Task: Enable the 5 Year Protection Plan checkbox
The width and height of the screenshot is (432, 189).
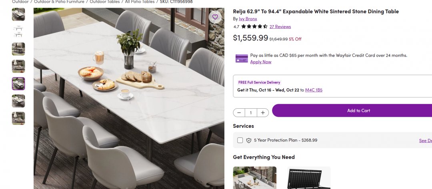Action: (x=240, y=140)
